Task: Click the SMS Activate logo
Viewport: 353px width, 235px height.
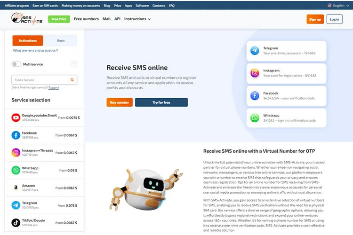Action: click(27, 19)
